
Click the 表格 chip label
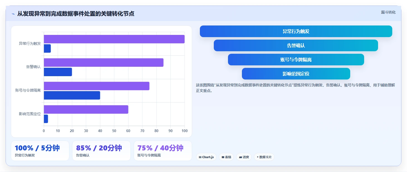[x=228, y=157]
